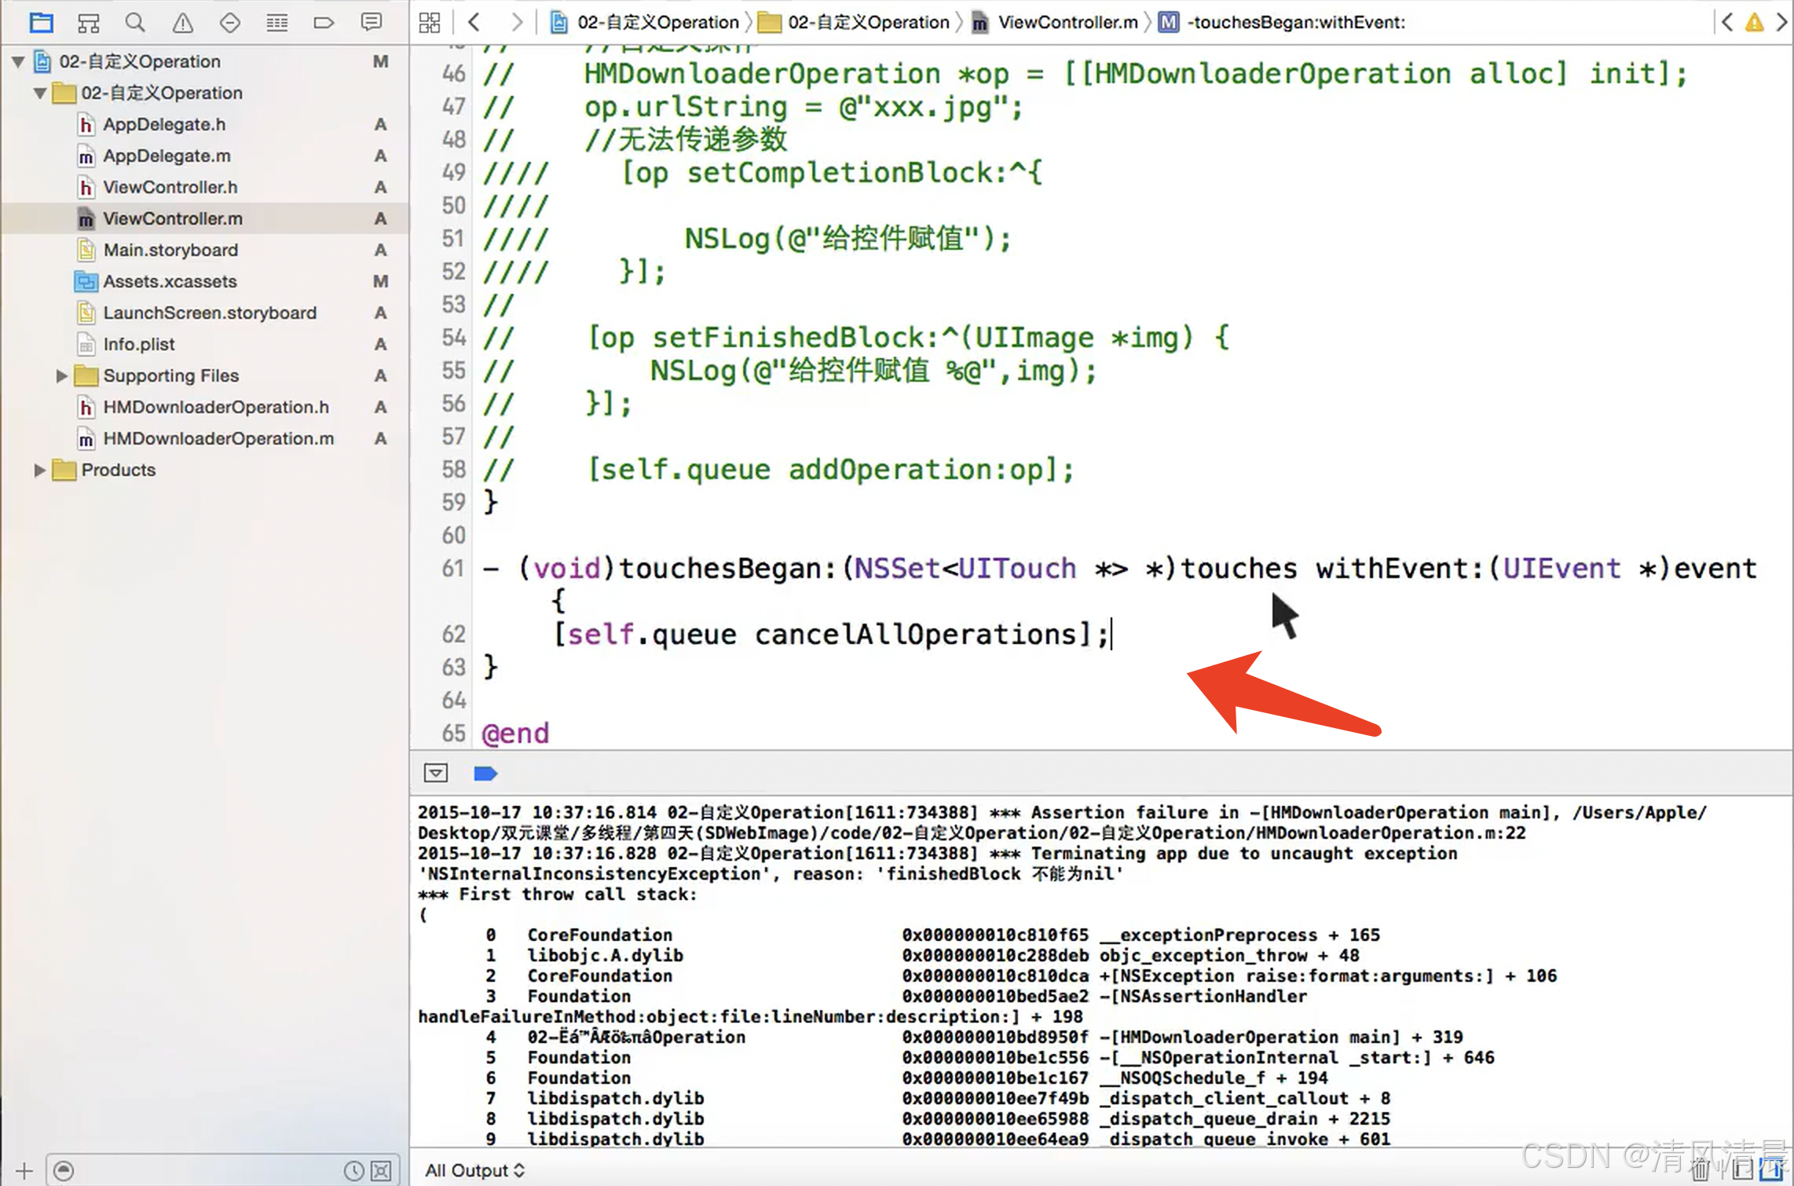
Task: Click ViewController.m in the jump bar
Action: [1067, 23]
